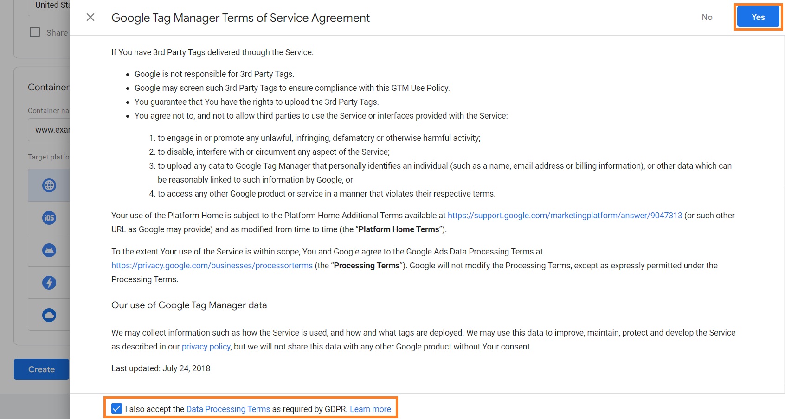Close the Terms of Service dialog with the X

pyautogui.click(x=90, y=17)
